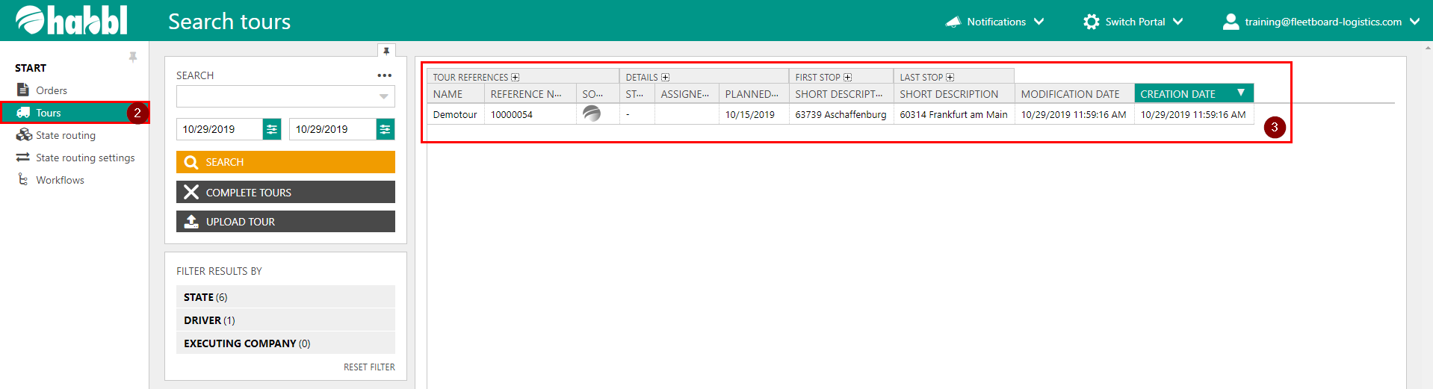Image resolution: width=1433 pixels, height=389 pixels.
Task: Go to Orders in the sidebar
Action: tap(51, 90)
